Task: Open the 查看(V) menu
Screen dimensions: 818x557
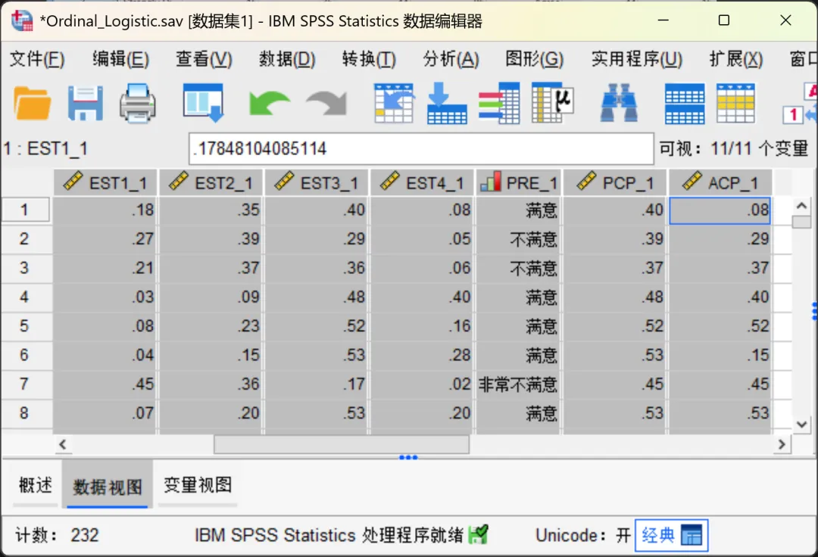Action: 204,59
